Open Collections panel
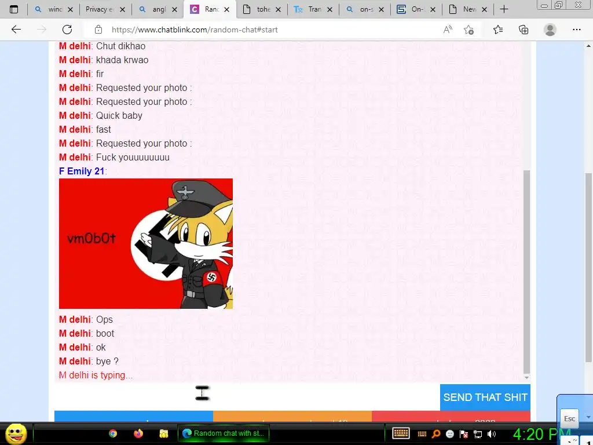The width and height of the screenshot is (593, 445). click(524, 30)
